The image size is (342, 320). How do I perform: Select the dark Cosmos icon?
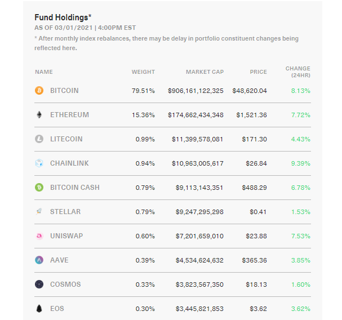[39, 285]
